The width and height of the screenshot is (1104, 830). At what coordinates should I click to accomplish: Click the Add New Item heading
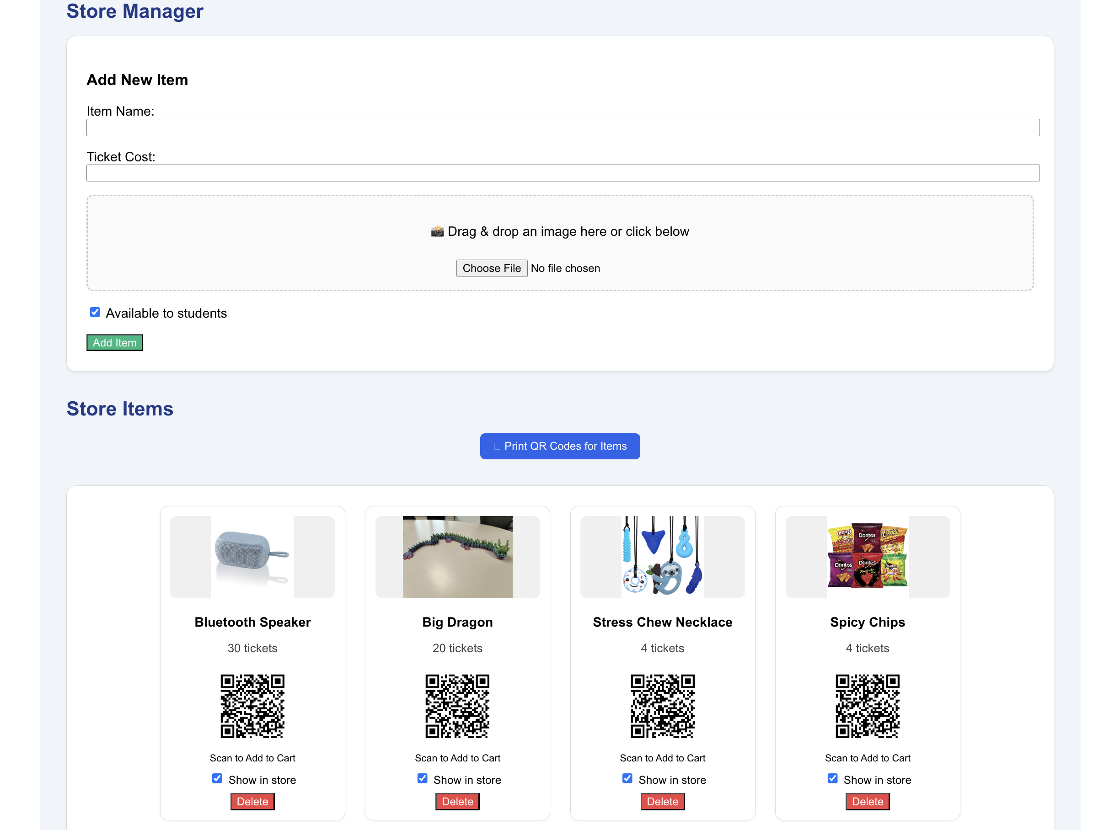(x=137, y=80)
